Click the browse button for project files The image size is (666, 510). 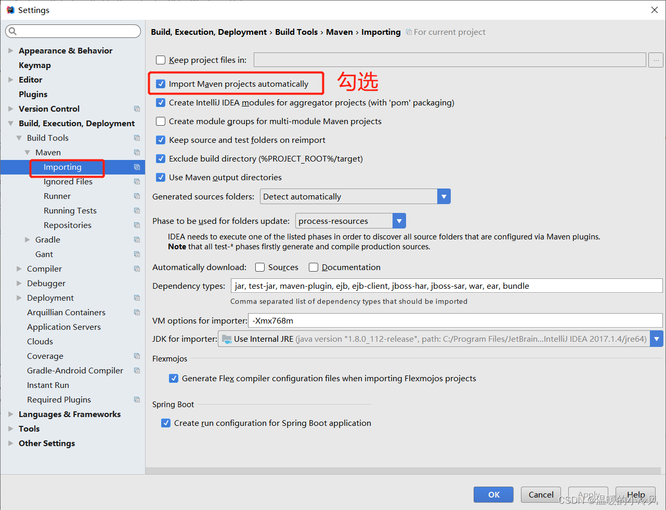tap(656, 60)
